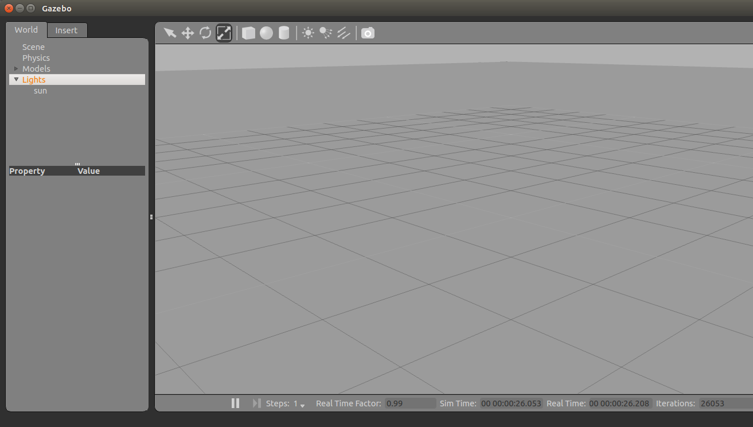This screenshot has width=753, height=427.
Task: Add a spot light
Action: click(326, 33)
